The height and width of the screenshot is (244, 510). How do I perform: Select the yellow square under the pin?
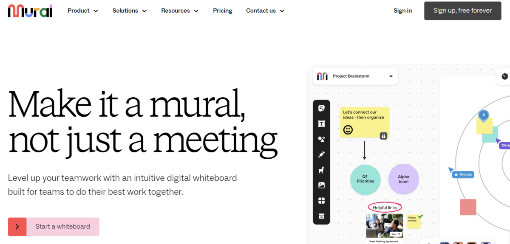tap(484, 126)
